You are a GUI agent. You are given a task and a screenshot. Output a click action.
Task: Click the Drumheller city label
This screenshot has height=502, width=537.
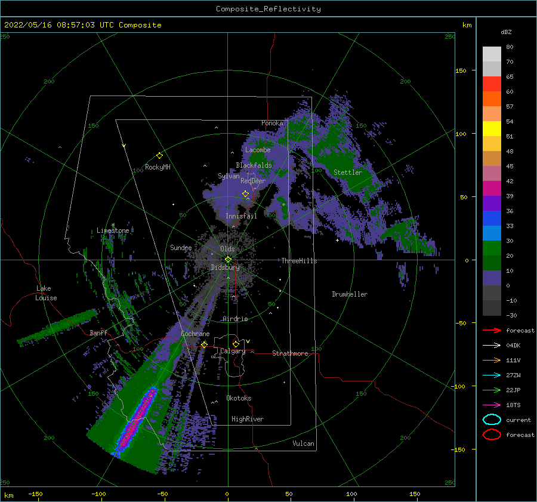[350, 294]
